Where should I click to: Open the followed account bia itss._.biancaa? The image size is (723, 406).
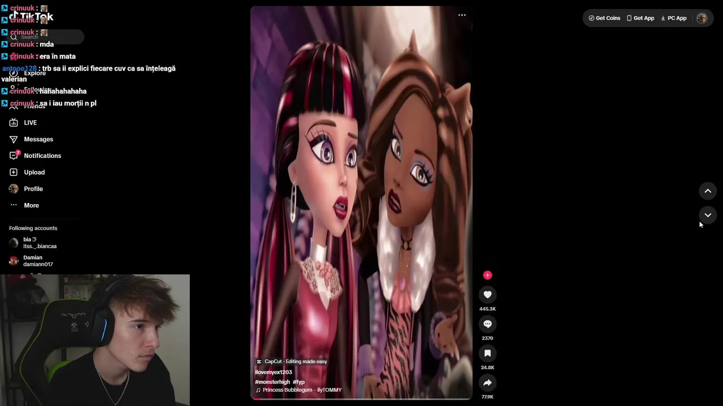click(40, 243)
